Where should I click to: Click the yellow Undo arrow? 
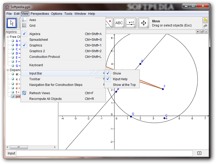[x=205, y=20]
